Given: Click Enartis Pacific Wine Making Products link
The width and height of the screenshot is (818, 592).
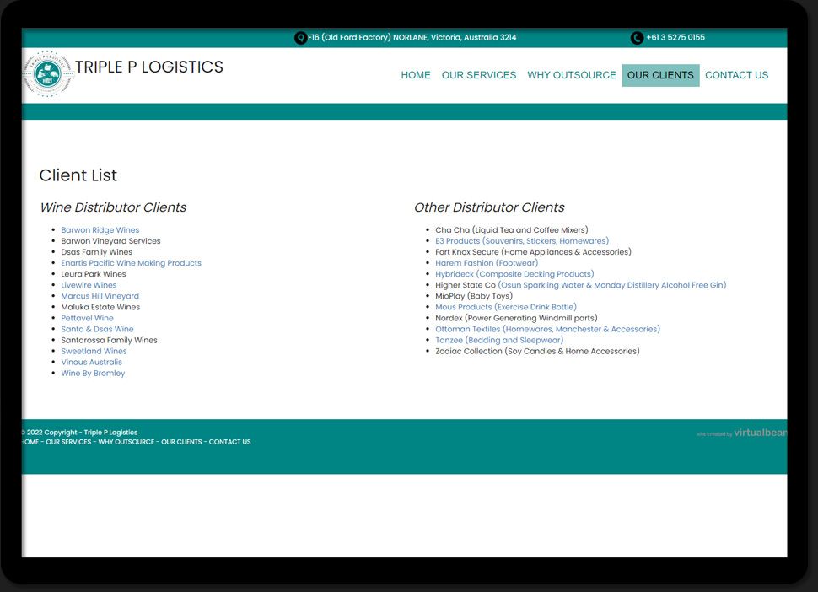Looking at the screenshot, I should coord(131,263).
